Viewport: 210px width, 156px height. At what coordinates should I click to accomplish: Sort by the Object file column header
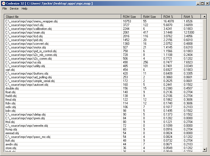pos(63,17)
